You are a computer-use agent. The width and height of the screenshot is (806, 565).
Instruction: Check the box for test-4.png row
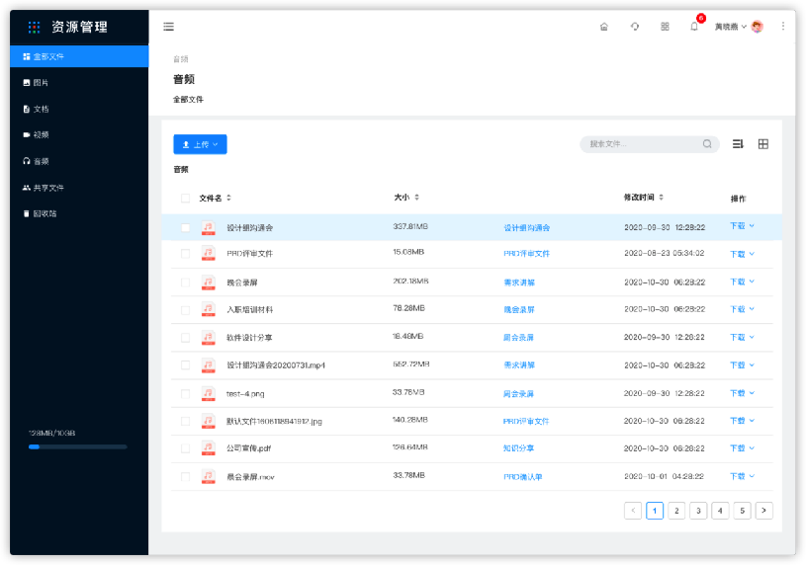186,393
